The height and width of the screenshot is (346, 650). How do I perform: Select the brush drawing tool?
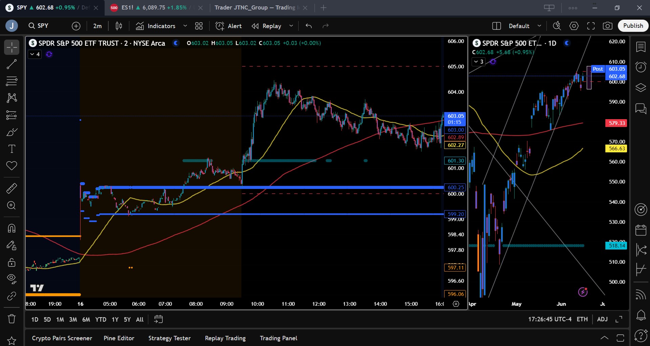click(x=12, y=132)
